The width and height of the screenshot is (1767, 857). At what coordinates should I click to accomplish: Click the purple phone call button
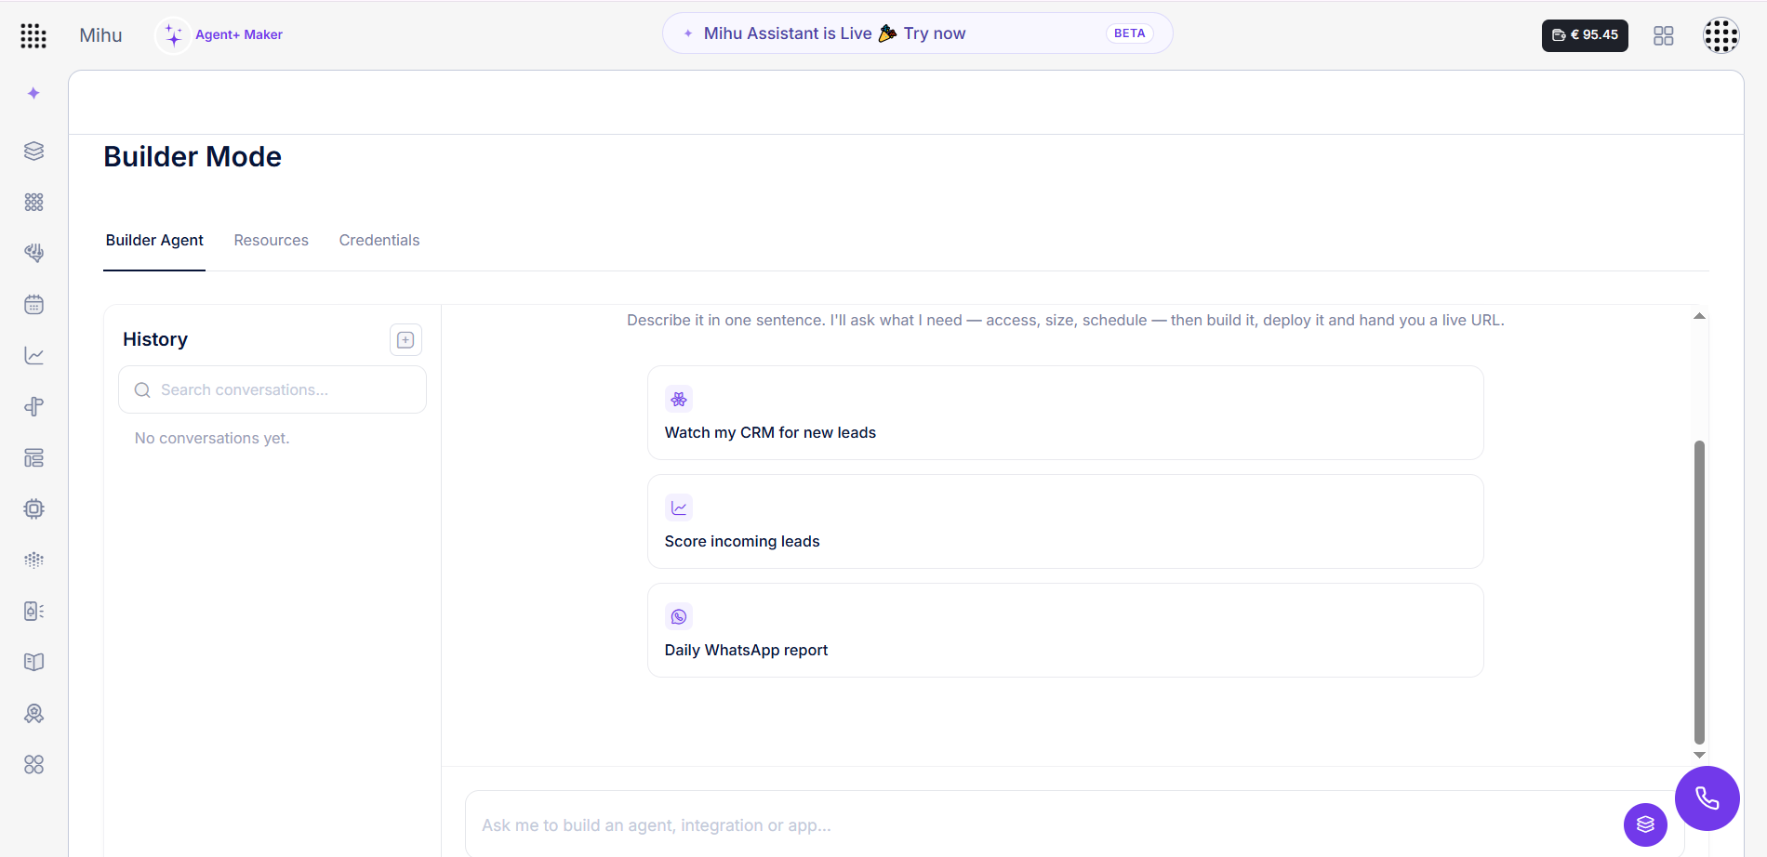pyautogui.click(x=1707, y=798)
